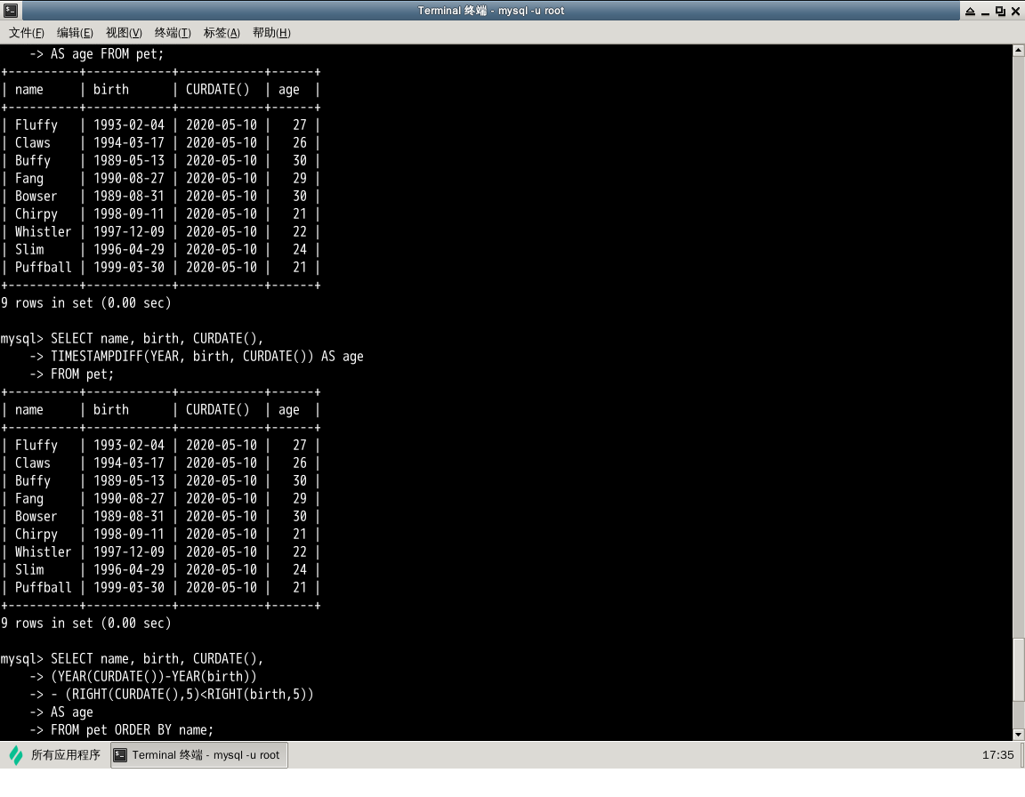Image resolution: width=1025 pixels, height=797 pixels.
Task: Open the 终端(T) menu
Action: pos(173,33)
